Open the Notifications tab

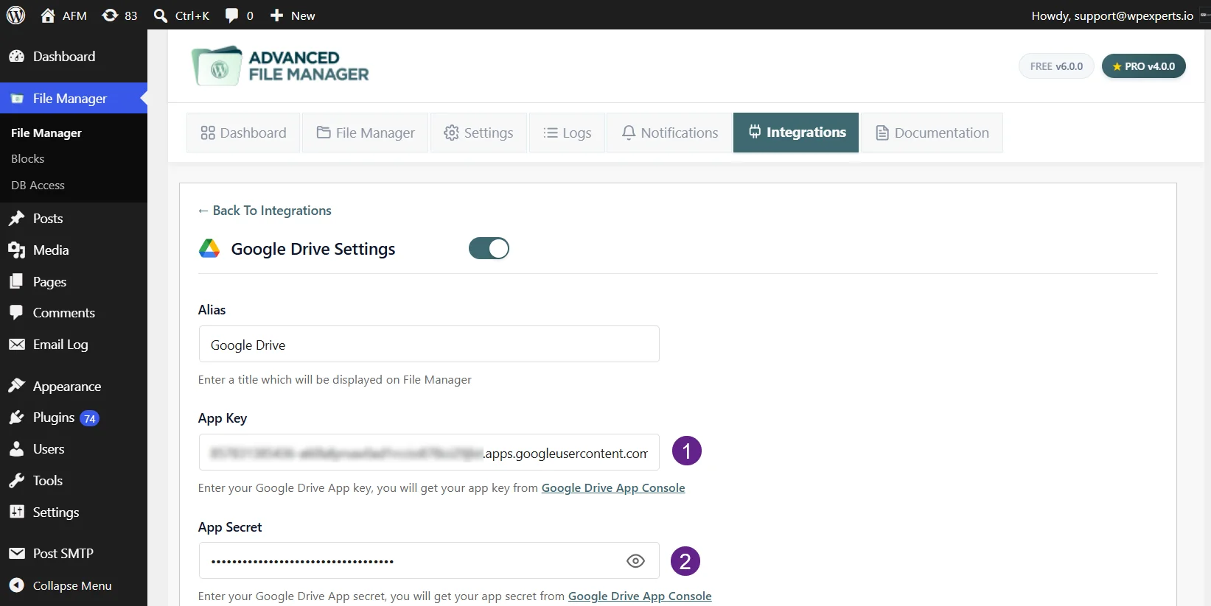[x=669, y=133]
